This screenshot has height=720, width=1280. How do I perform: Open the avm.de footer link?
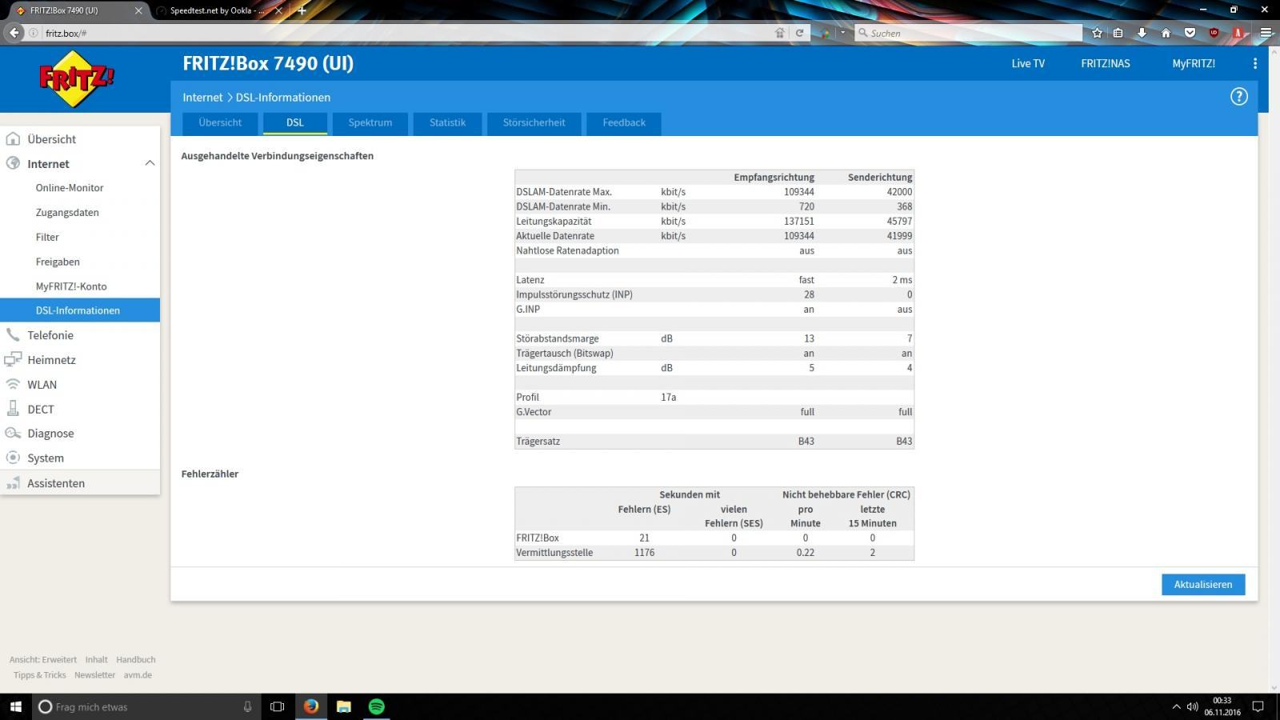tap(138, 675)
